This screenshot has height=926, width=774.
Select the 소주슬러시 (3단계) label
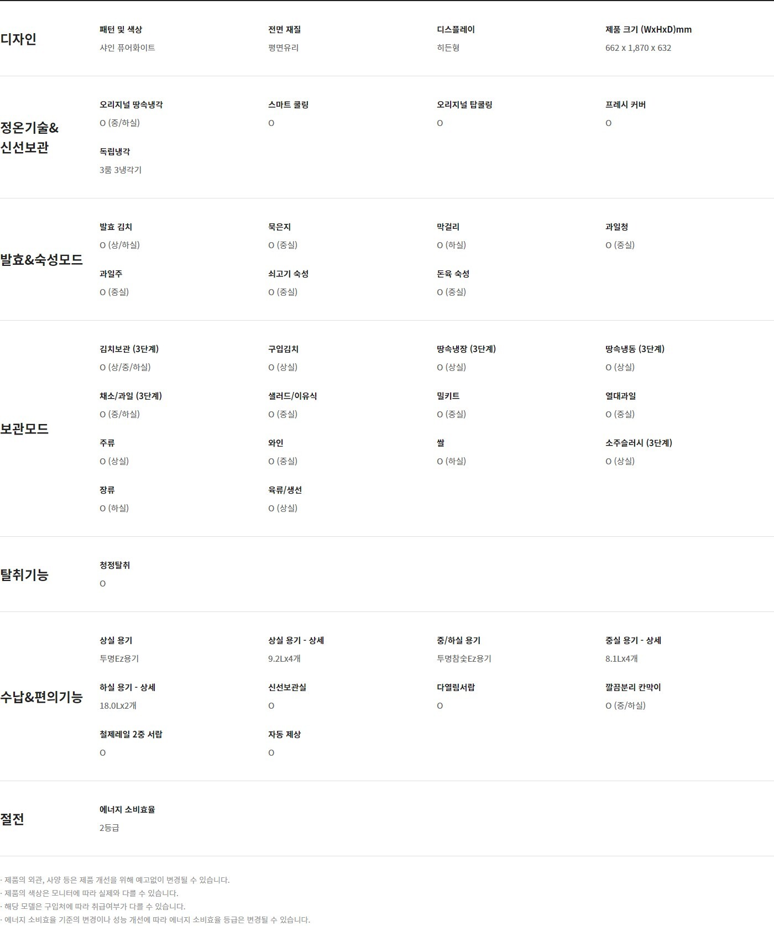click(639, 443)
